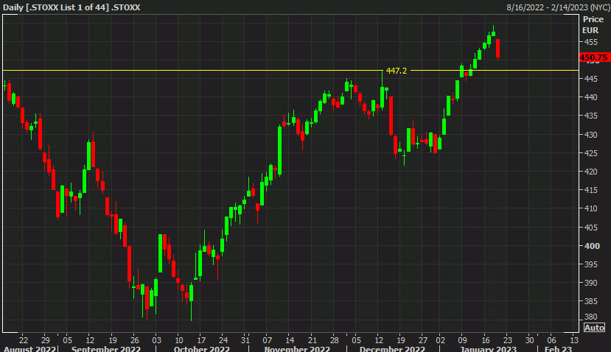611x352 pixels.
Task: Click the October 2022 month label
Action: (201, 348)
